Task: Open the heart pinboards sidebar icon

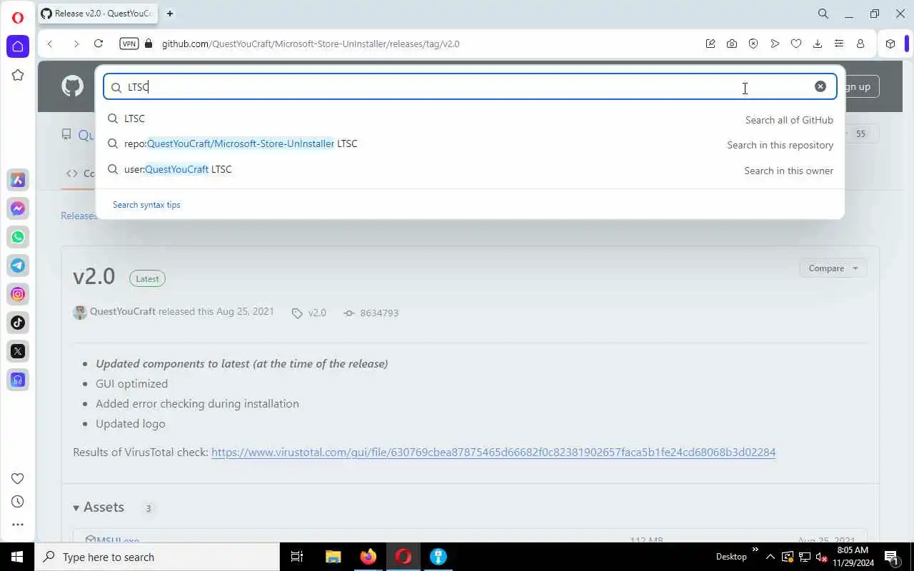Action: click(x=18, y=478)
